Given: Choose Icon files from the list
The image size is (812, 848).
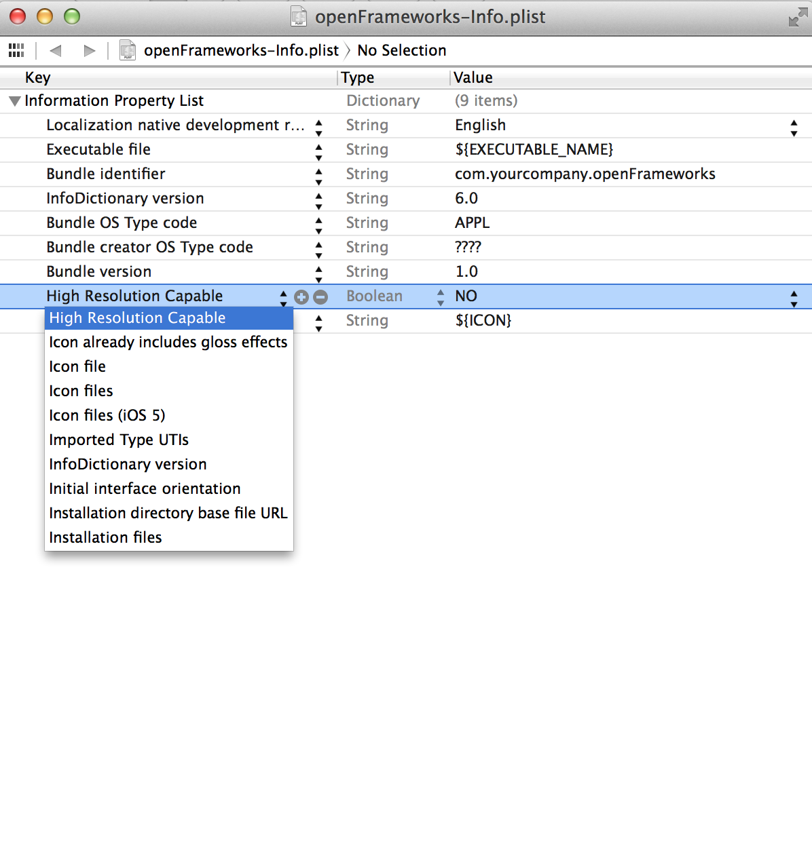Looking at the screenshot, I should [x=169, y=391].
